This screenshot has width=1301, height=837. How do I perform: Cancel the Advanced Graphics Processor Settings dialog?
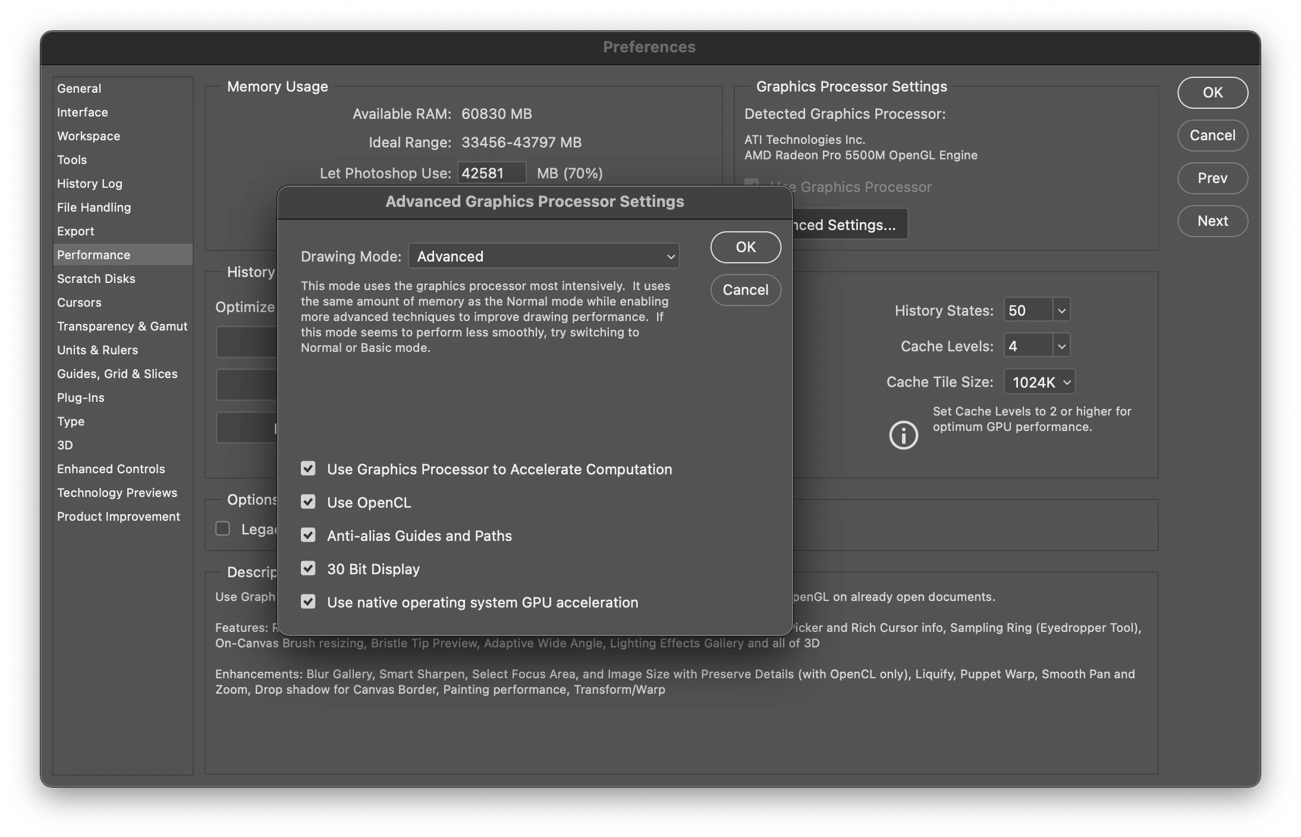[x=746, y=290]
